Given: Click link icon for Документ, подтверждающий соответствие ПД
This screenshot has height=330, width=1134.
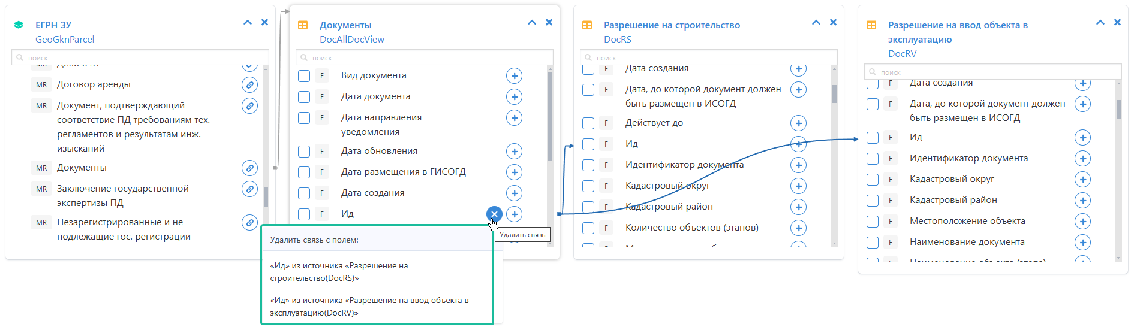Looking at the screenshot, I should (x=249, y=105).
